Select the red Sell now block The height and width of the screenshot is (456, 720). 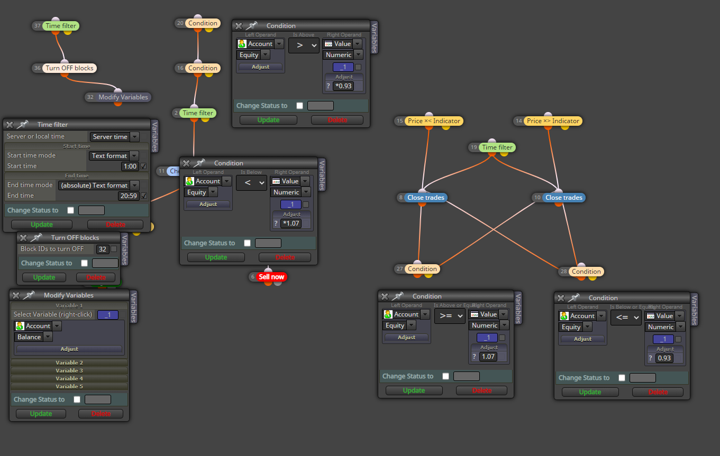(x=271, y=277)
